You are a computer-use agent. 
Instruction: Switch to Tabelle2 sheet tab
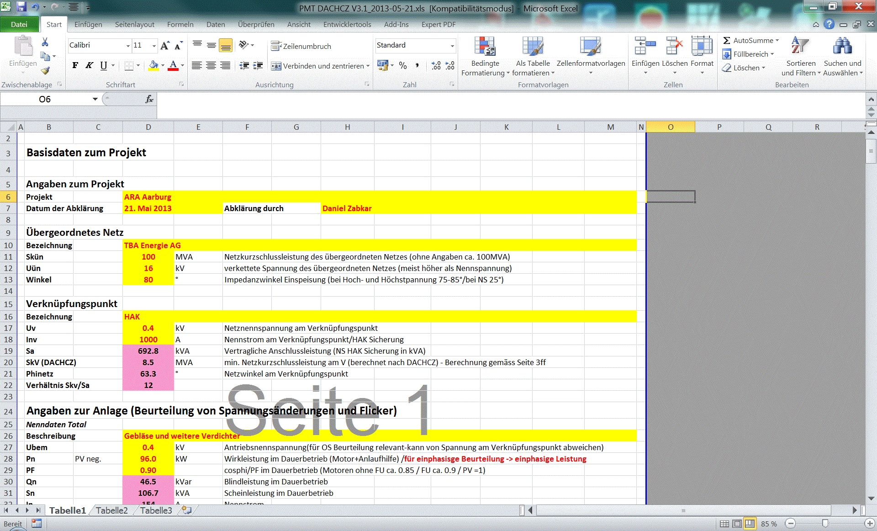(x=111, y=510)
